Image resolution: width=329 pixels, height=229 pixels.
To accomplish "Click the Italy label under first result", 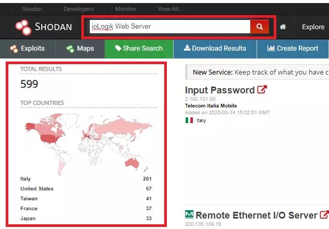I will click(201, 120).
